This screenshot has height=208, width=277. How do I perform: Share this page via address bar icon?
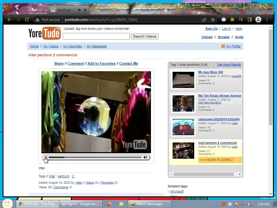click(204, 19)
